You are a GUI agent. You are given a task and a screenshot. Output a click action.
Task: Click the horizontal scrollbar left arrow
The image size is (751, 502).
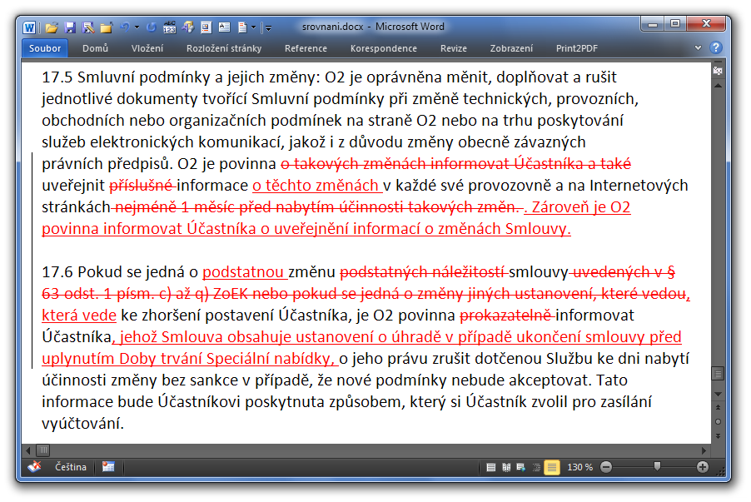[x=28, y=450]
